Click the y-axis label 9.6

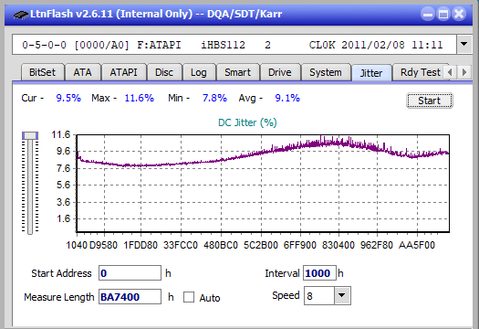(64, 151)
